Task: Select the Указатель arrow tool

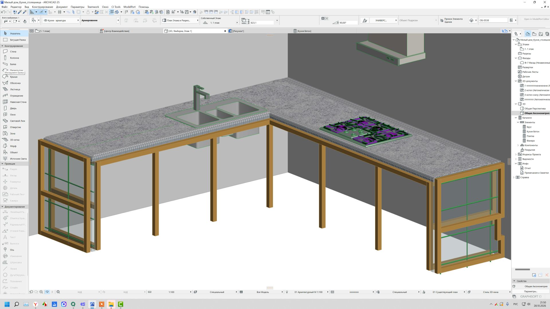Action: pos(14,34)
